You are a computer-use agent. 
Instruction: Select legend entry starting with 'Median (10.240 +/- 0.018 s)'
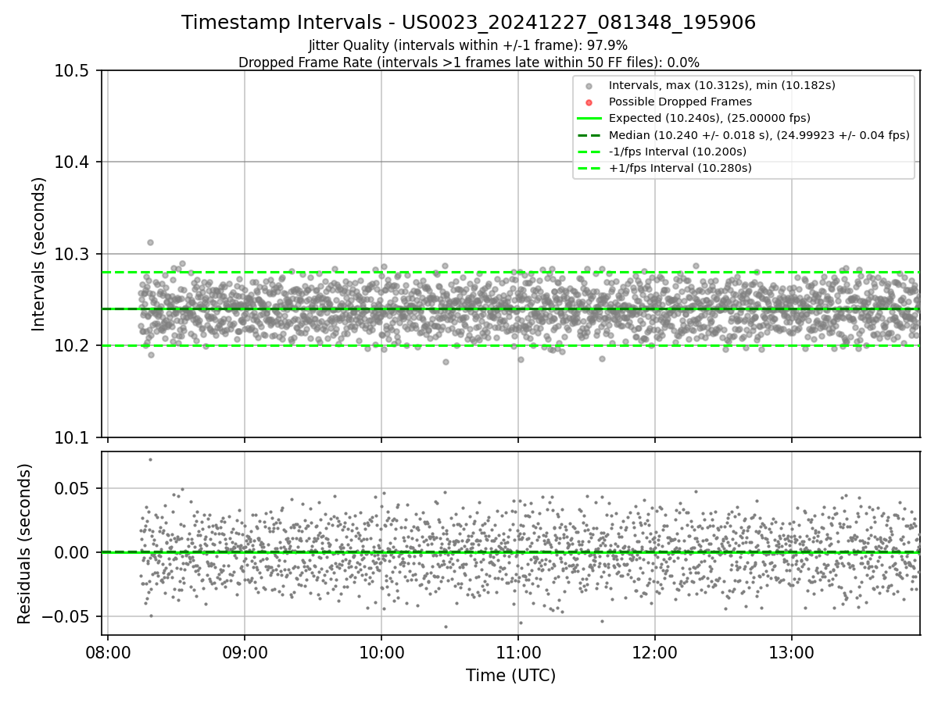pos(759,134)
